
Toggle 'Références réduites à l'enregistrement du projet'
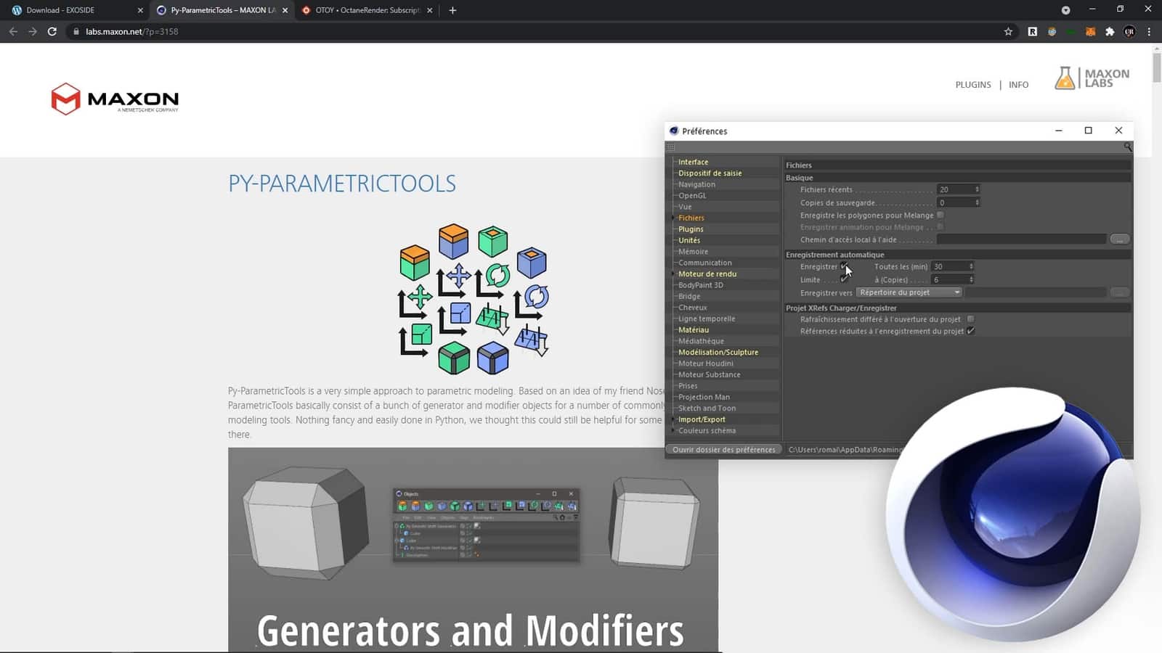[x=971, y=331]
